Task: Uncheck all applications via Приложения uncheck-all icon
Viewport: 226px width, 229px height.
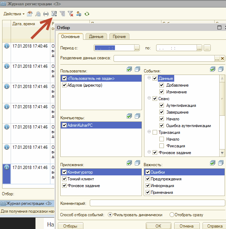Action: [x=137, y=163]
